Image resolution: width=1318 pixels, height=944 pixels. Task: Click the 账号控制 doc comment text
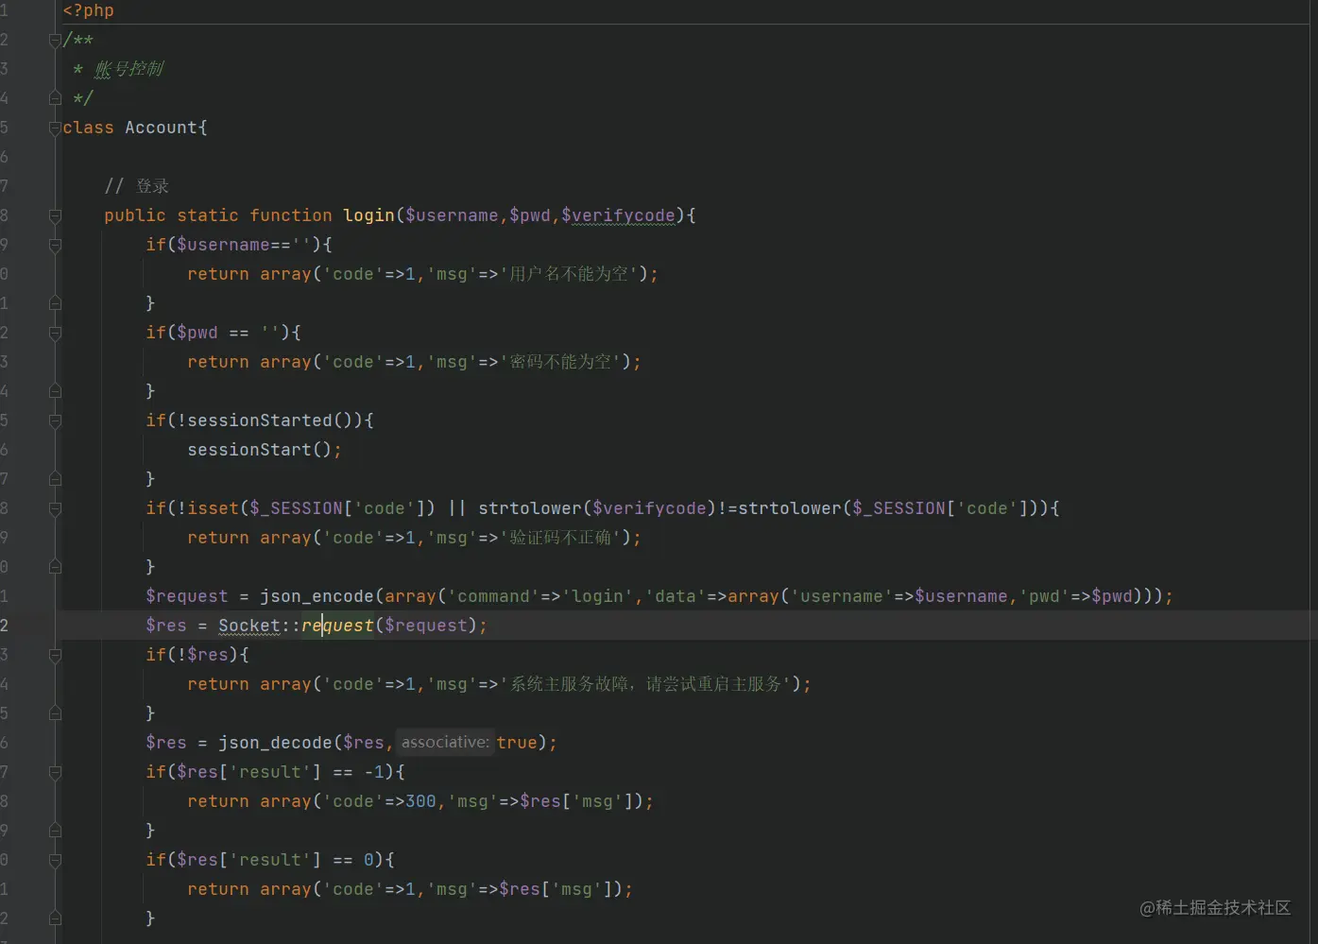point(128,69)
